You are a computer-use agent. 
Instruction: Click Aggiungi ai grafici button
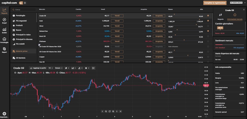click(x=38, y=68)
